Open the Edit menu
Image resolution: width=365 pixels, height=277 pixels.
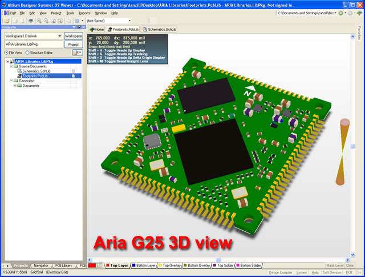(32, 13)
